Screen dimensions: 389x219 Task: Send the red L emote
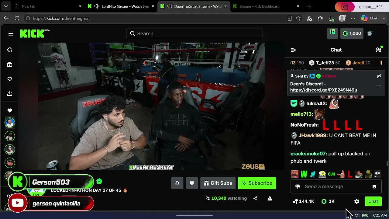(x=350, y=174)
